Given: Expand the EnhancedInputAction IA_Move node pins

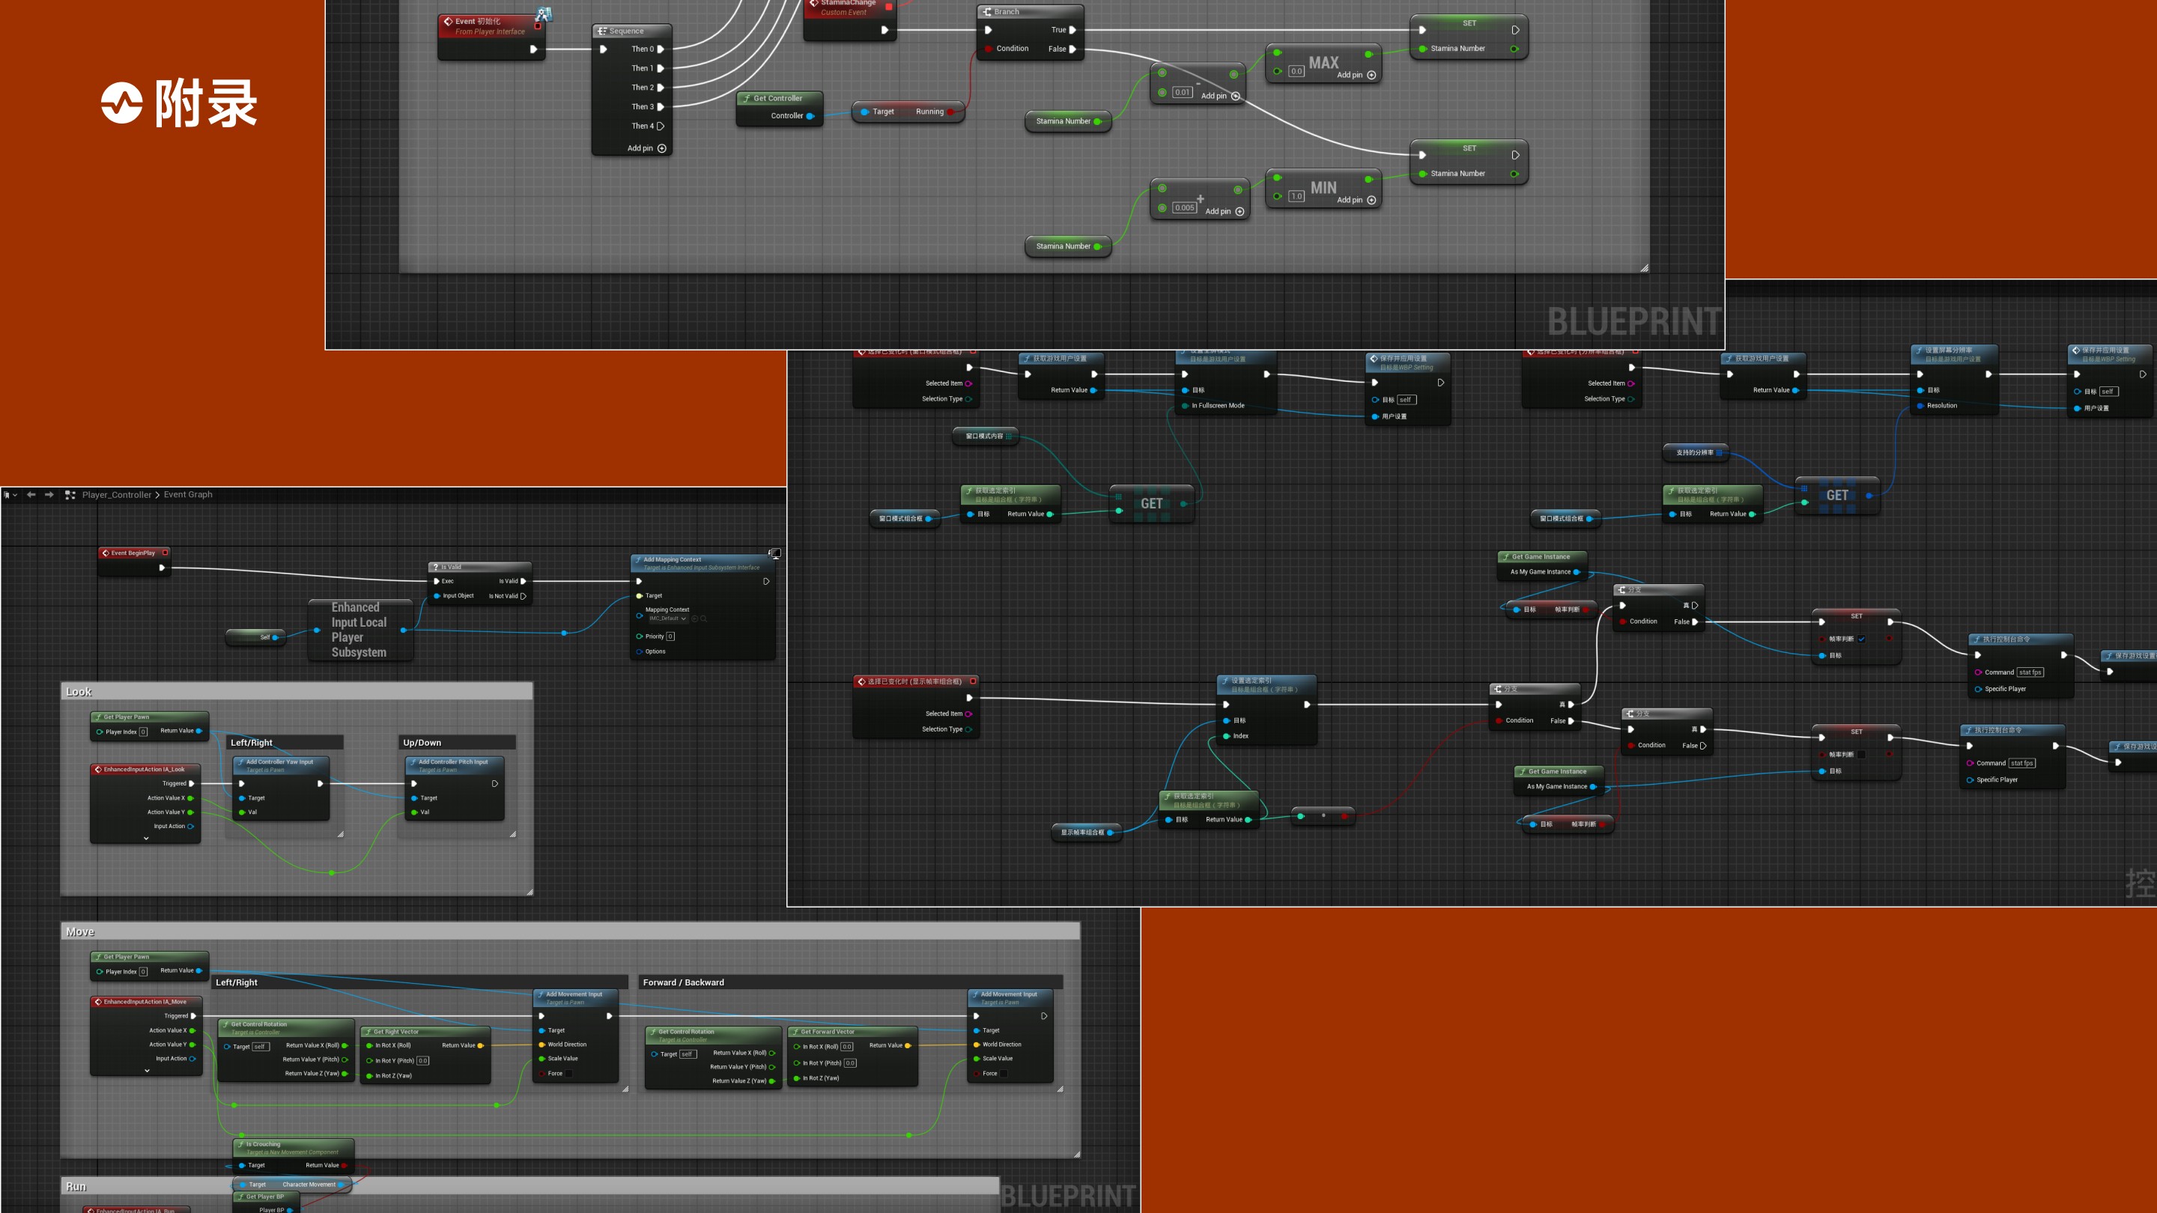Looking at the screenshot, I should tap(147, 1071).
